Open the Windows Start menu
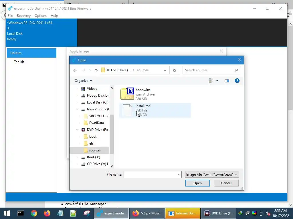The image size is (293, 219). click(x=7, y=213)
